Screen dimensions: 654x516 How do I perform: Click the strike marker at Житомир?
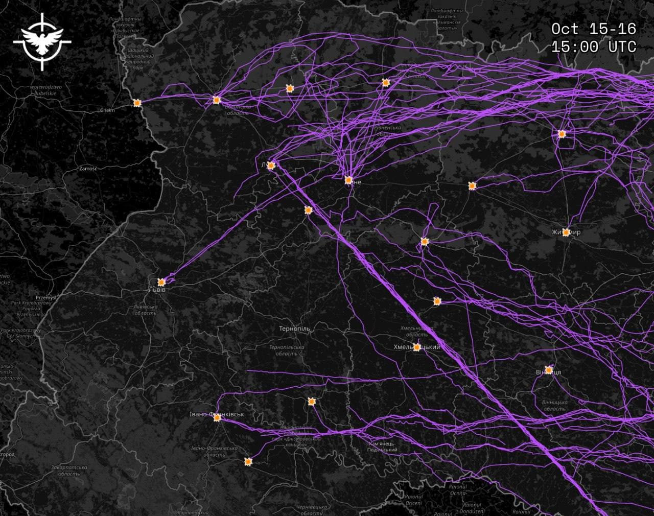(566, 232)
